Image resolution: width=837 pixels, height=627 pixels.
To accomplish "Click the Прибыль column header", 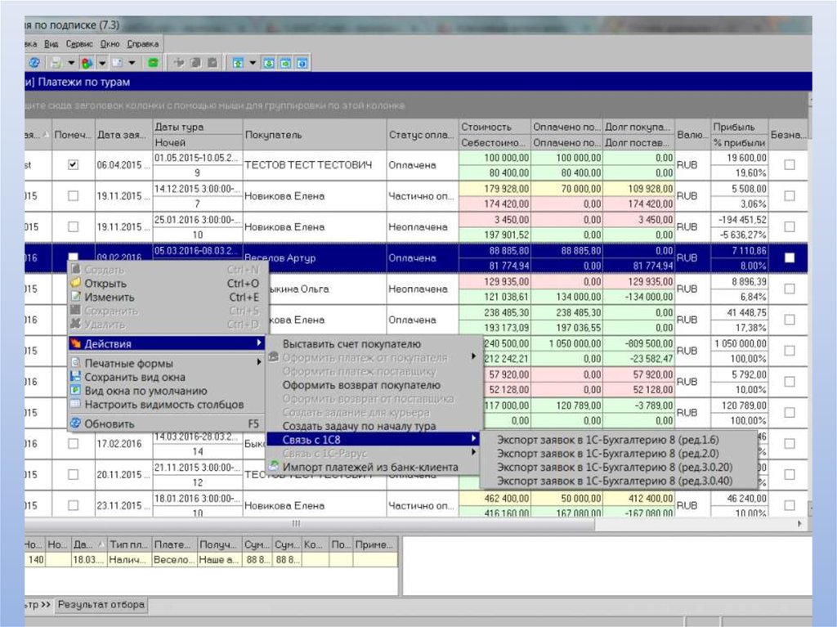I will point(739,127).
